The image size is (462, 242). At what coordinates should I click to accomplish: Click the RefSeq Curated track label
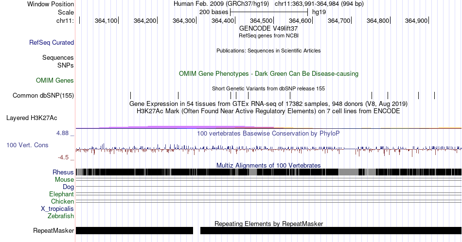pyautogui.click(x=52, y=43)
